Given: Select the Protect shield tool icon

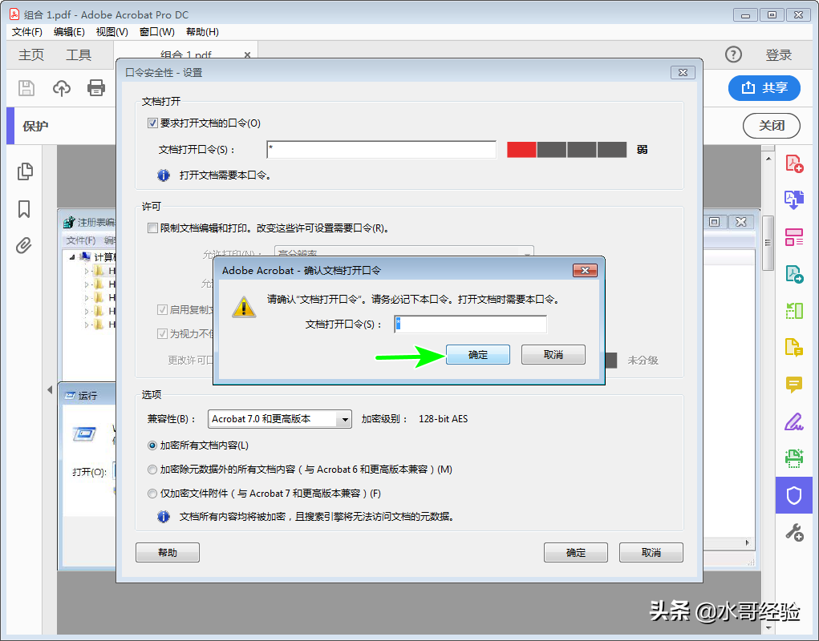Looking at the screenshot, I should pos(793,495).
